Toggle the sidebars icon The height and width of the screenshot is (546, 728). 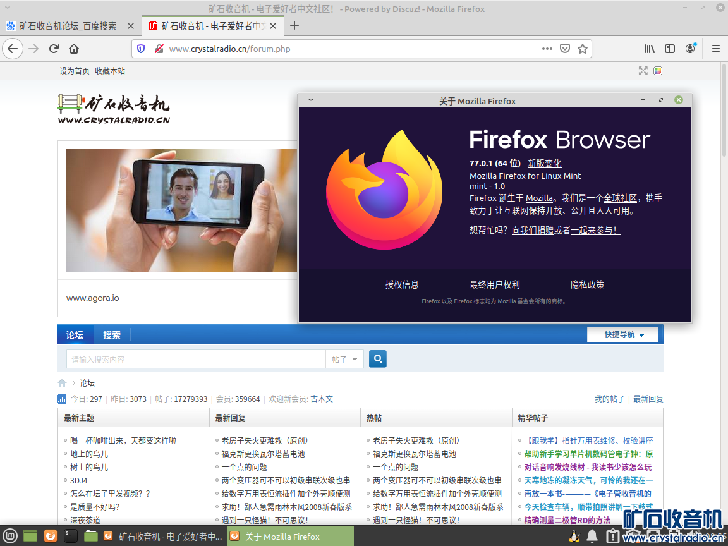coord(669,49)
